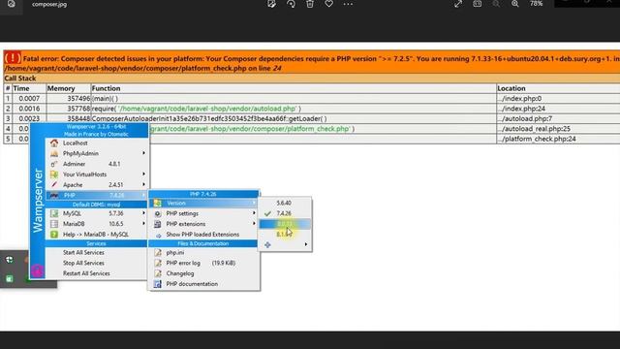
Task: Click the php.ini file icon
Action: coord(157,252)
